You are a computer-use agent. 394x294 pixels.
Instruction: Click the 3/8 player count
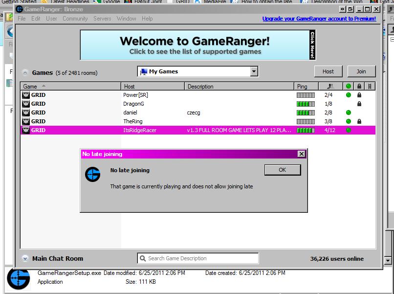(328, 121)
